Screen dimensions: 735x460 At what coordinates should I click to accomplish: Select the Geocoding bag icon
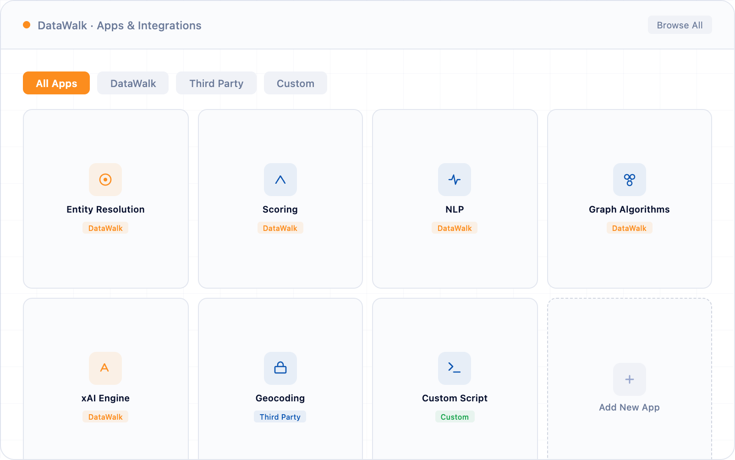[x=280, y=368]
